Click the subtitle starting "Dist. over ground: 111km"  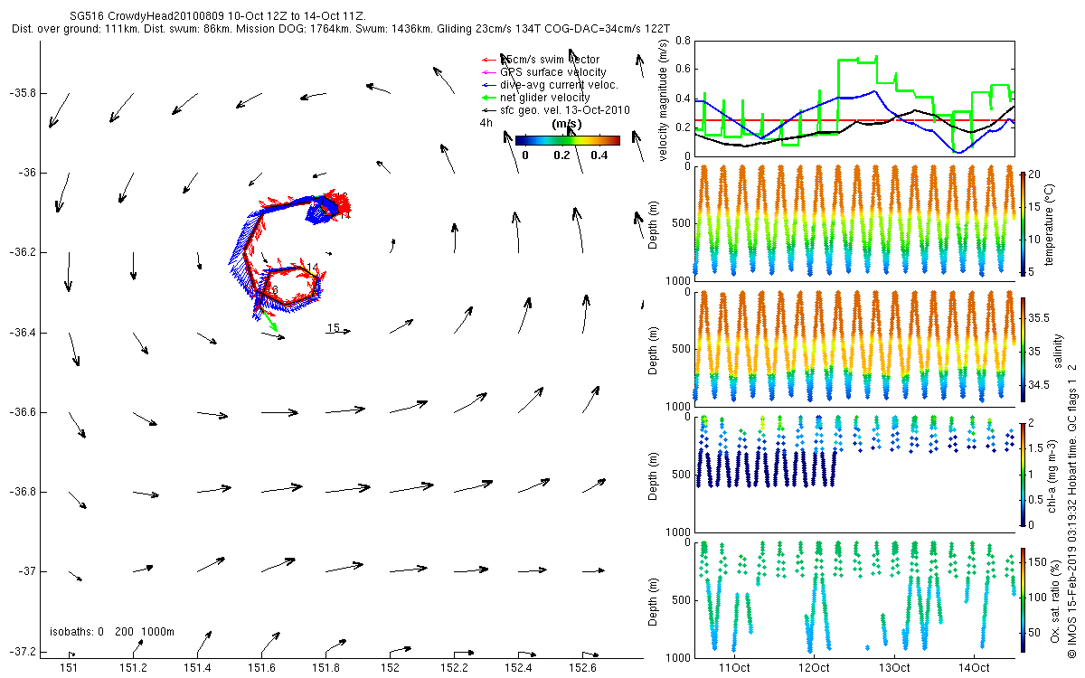coord(342,30)
